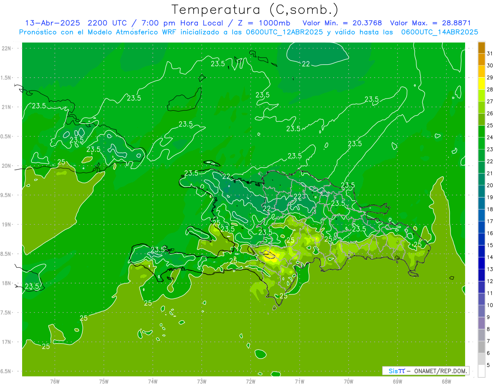Click "Valor Max. = 28.8871" text
The height and width of the screenshot is (387, 501).
(430, 23)
